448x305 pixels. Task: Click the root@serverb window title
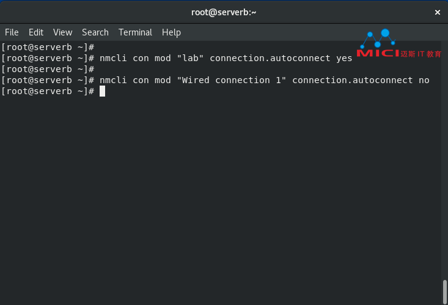click(x=224, y=12)
